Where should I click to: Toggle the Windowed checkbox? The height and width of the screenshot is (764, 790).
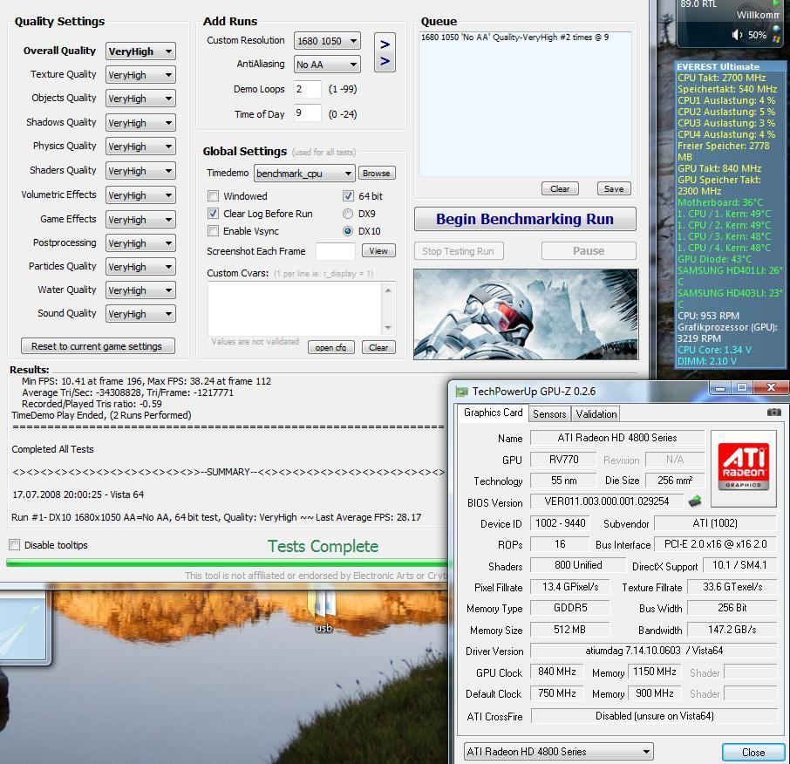(213, 195)
